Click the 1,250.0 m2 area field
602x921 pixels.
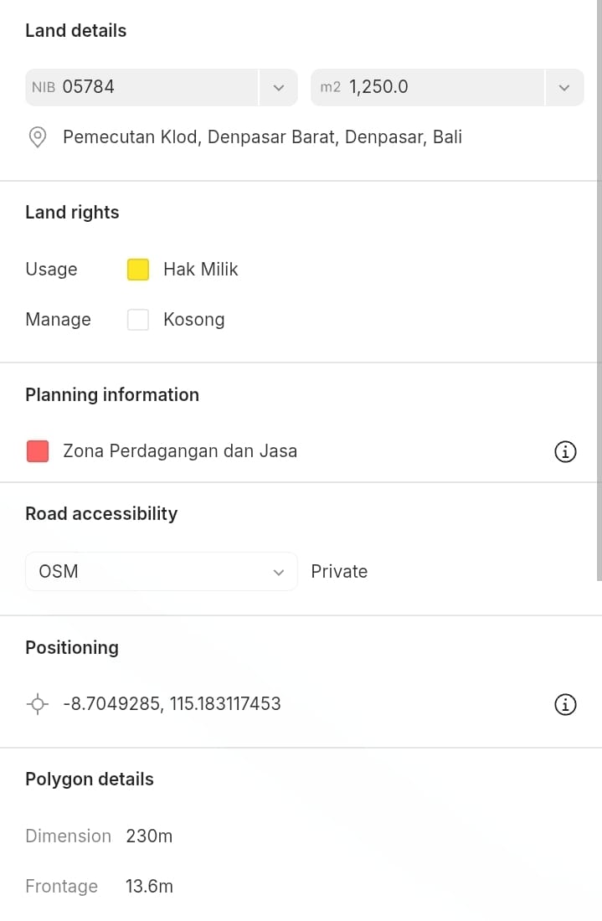[x=427, y=87]
